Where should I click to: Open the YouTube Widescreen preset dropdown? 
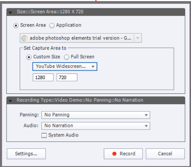[65, 67]
